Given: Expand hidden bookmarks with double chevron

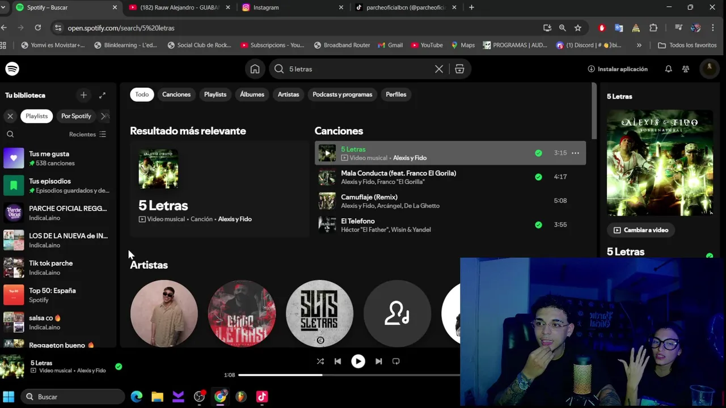Looking at the screenshot, I should 639,45.
